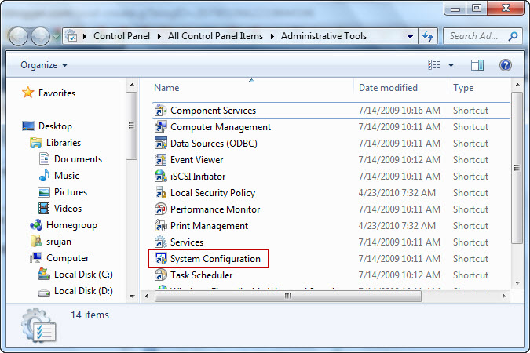Click the All Control Panel Items breadcrumb
The width and height of the screenshot is (530, 353).
point(215,36)
